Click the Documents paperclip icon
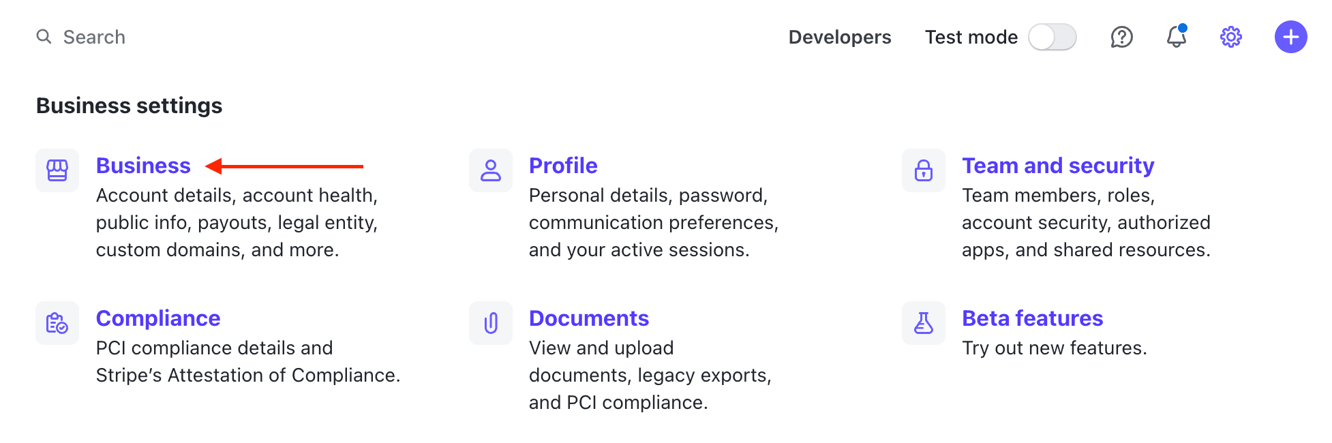This screenshot has width=1332, height=443. pyautogui.click(x=491, y=323)
